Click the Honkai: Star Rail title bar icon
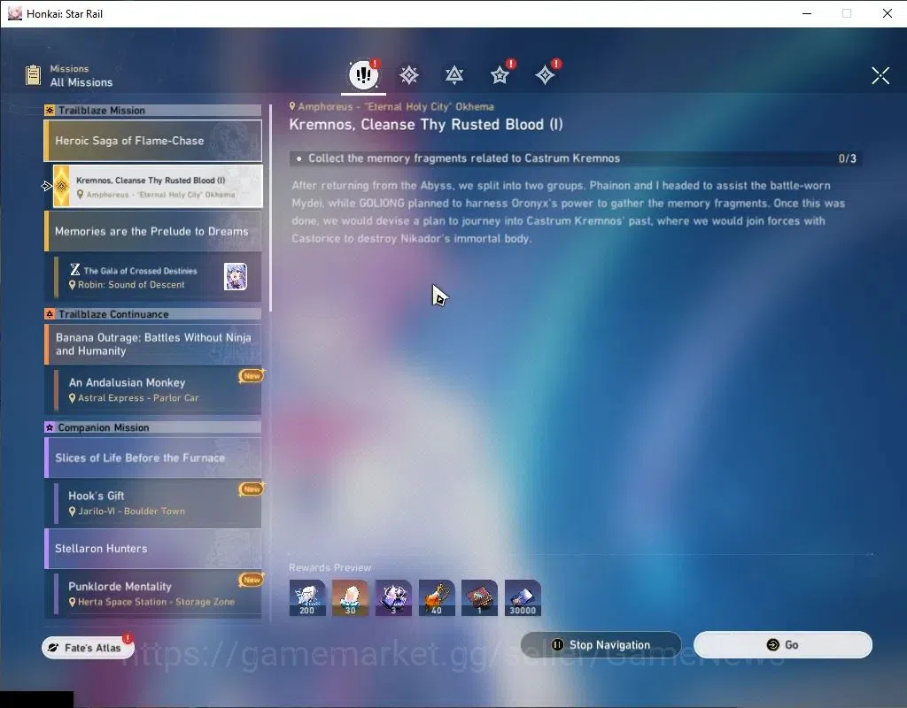The image size is (907, 708). (15, 13)
